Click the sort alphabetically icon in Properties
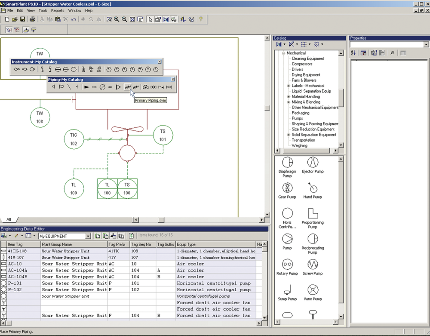 coord(353,53)
